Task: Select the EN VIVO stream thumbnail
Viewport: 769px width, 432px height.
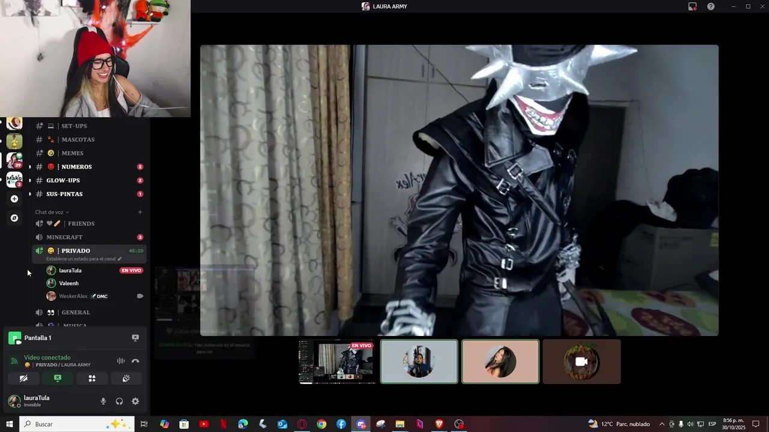Action: 337,362
